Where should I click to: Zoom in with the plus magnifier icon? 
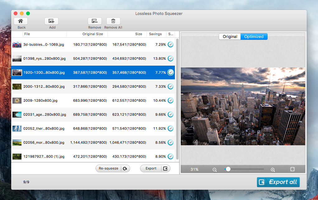273,170
